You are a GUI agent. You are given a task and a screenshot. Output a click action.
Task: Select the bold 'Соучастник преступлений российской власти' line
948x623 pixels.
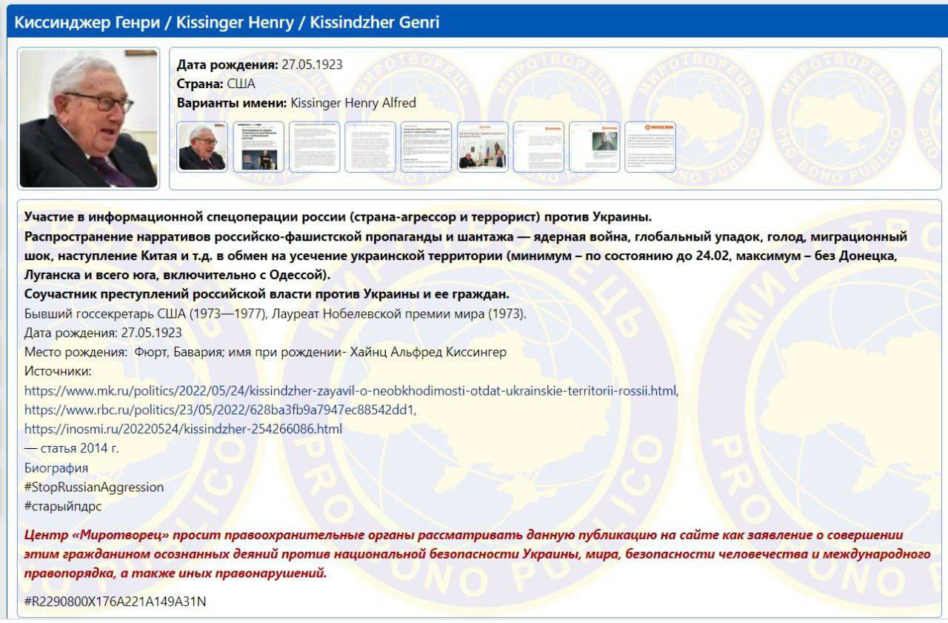(267, 294)
